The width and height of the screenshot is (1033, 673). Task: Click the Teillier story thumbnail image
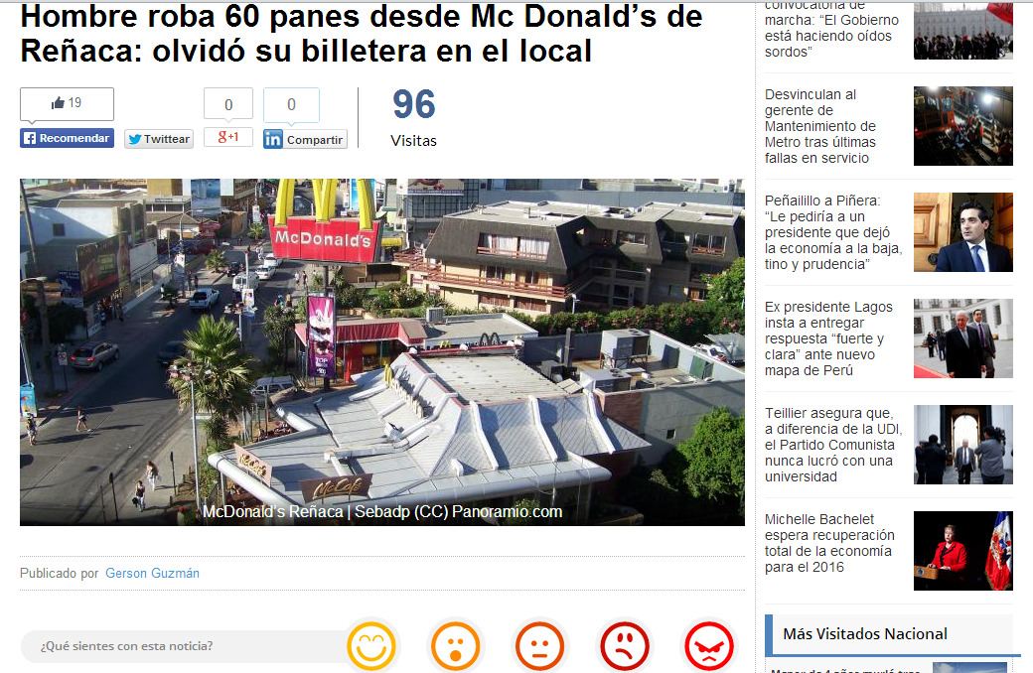click(963, 445)
